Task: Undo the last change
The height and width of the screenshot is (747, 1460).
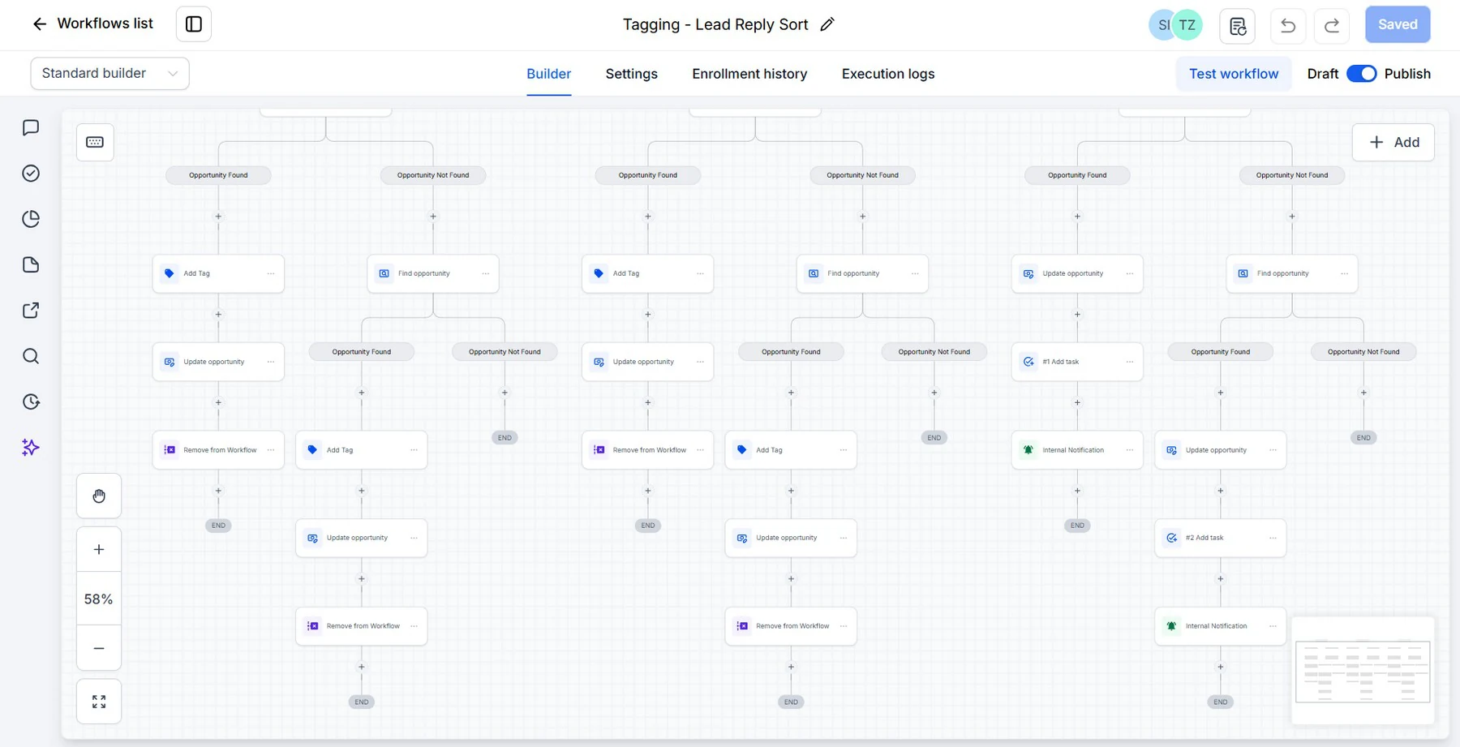Action: (x=1288, y=25)
